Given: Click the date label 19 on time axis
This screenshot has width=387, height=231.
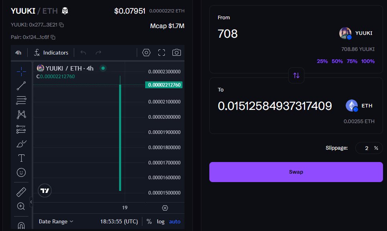Looking at the screenshot, I should [x=125, y=208].
